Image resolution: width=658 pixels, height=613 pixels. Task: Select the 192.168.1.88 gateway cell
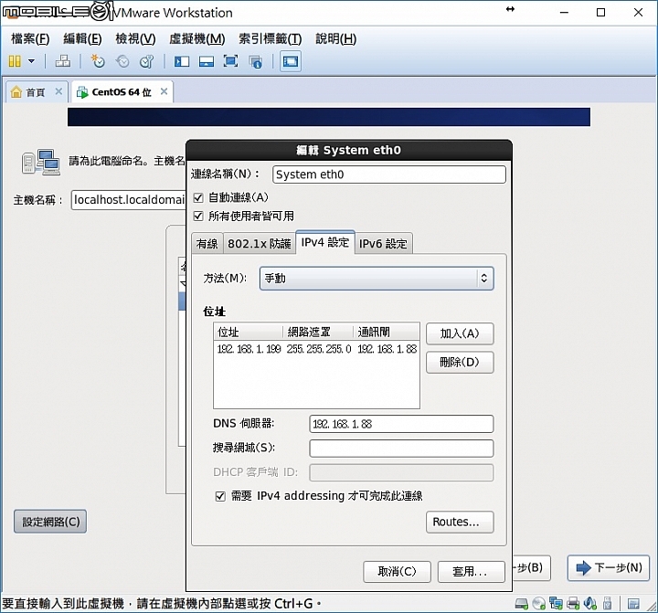pos(387,349)
